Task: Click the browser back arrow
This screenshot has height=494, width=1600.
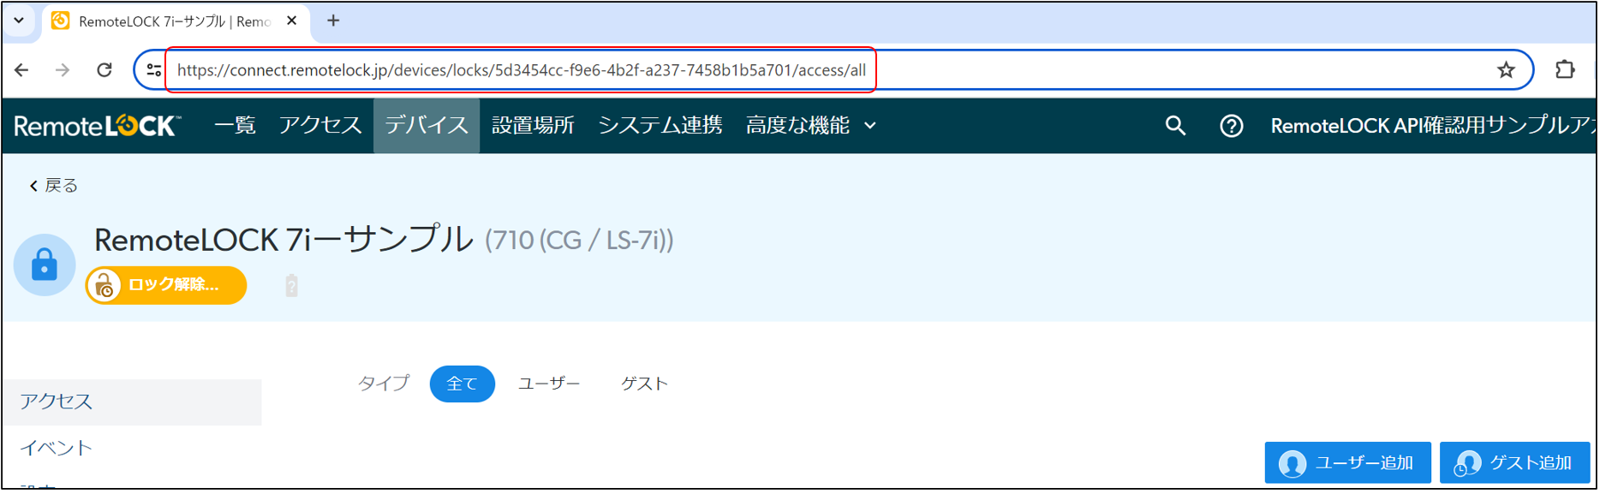Action: (22, 70)
